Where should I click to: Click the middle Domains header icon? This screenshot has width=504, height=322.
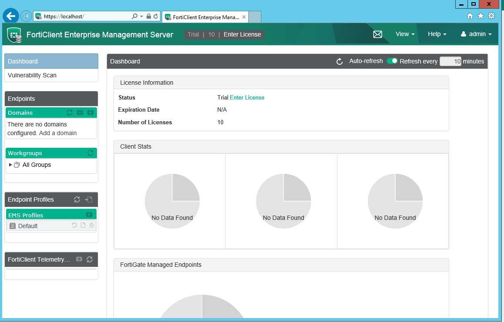pyautogui.click(x=80, y=113)
